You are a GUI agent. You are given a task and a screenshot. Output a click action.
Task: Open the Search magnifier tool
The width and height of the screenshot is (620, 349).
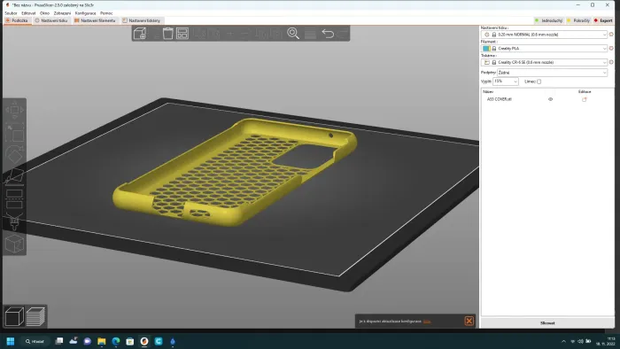click(293, 33)
